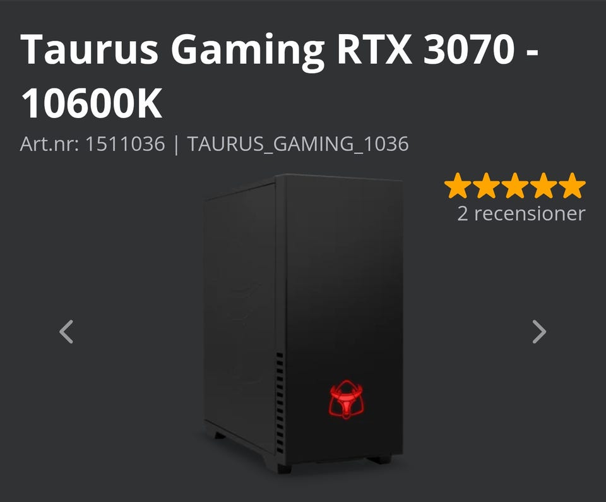
Task: Show the previous product image
Action: [66, 332]
